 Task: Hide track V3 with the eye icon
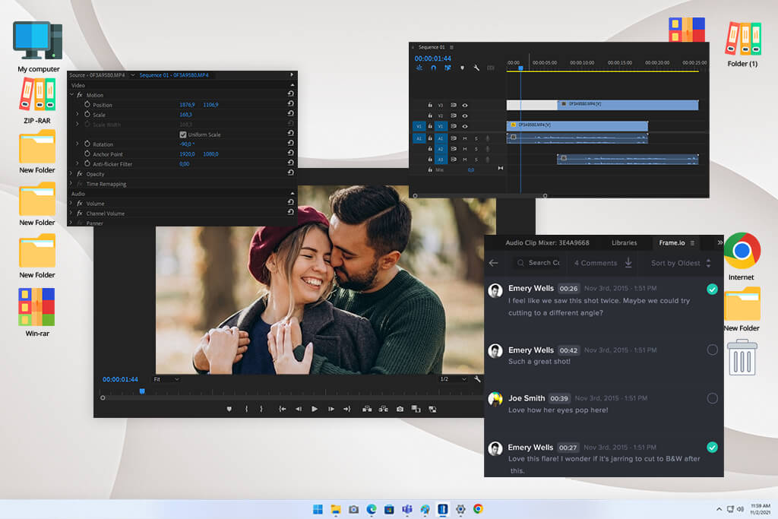coord(465,105)
